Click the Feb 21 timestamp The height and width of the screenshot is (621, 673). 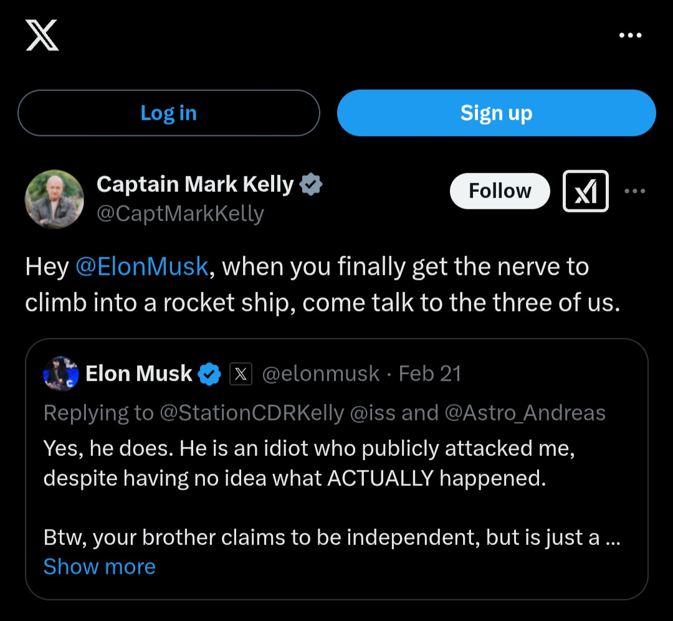pos(430,374)
